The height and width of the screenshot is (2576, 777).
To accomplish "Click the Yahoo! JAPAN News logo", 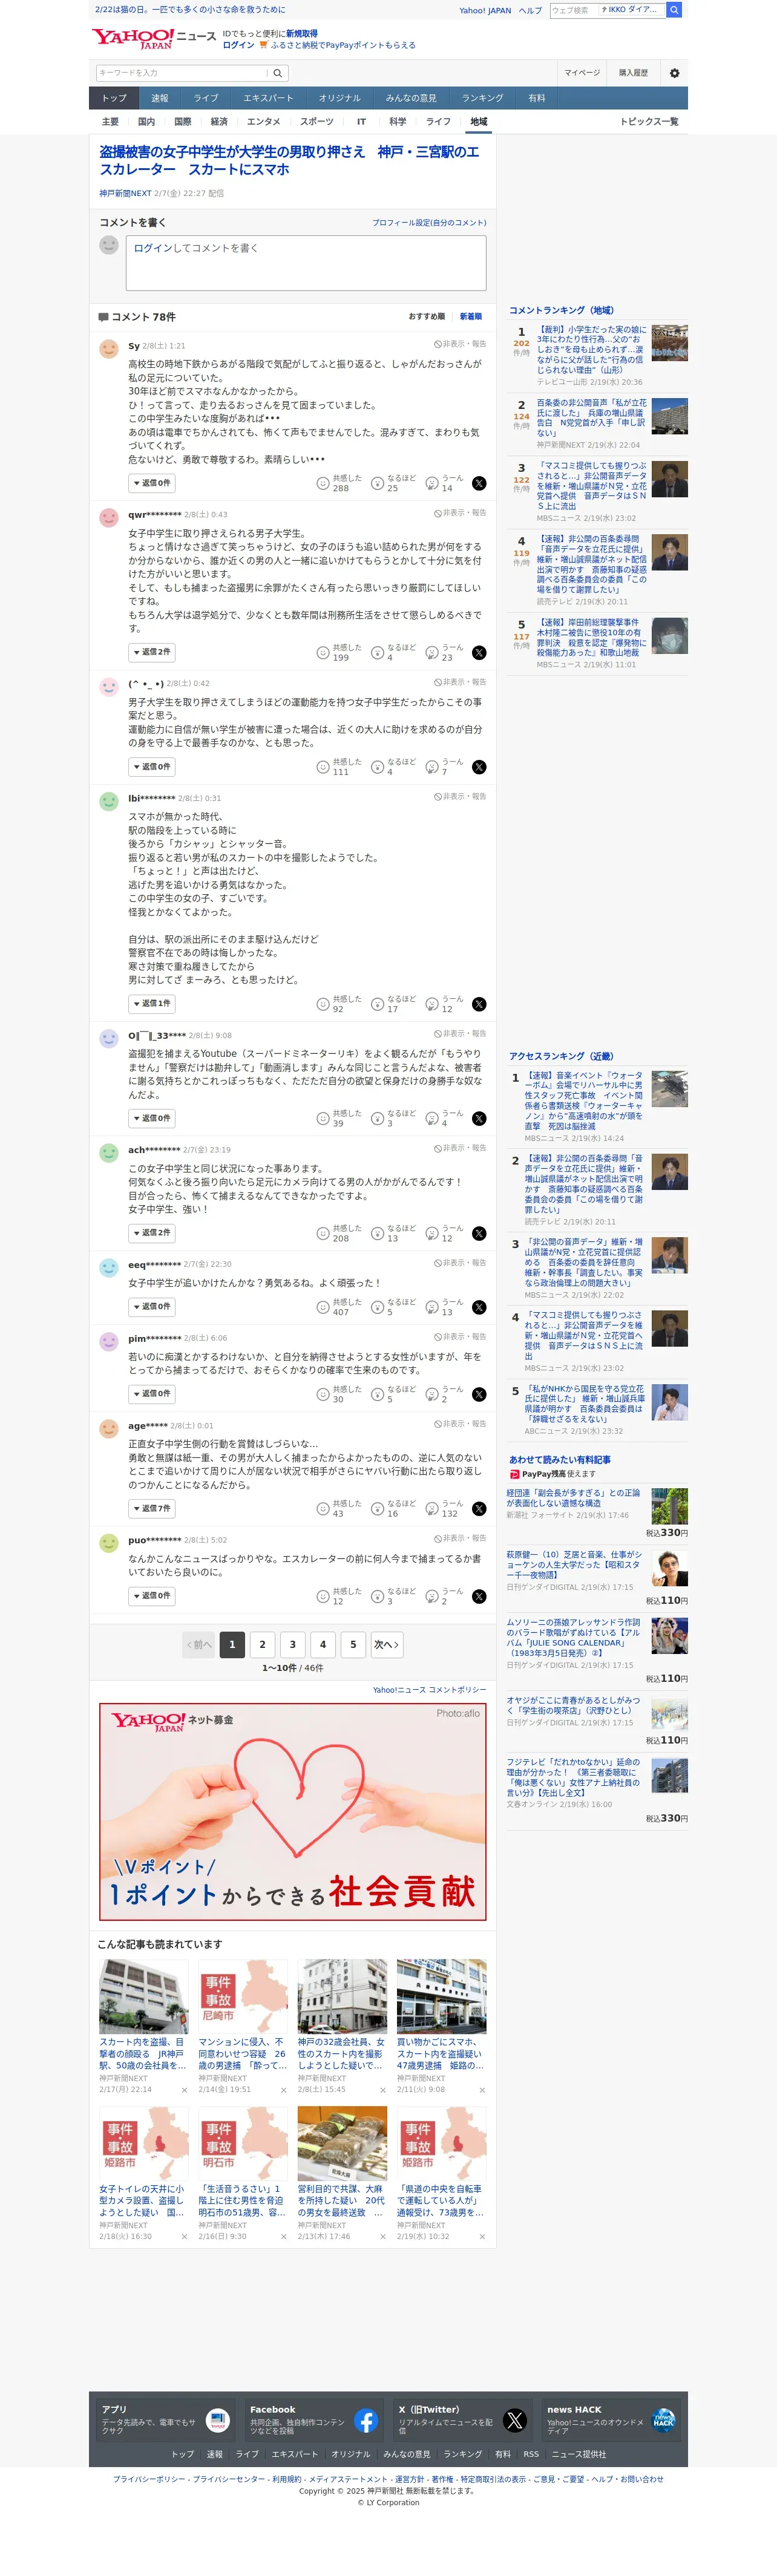I will coord(154,39).
